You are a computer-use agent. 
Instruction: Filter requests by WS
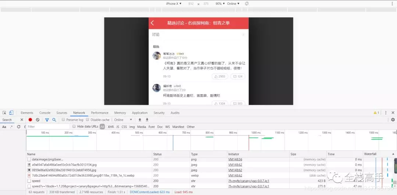[x=168, y=127]
